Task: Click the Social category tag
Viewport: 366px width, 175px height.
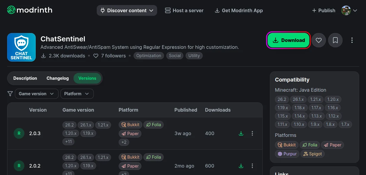Action: (175, 56)
